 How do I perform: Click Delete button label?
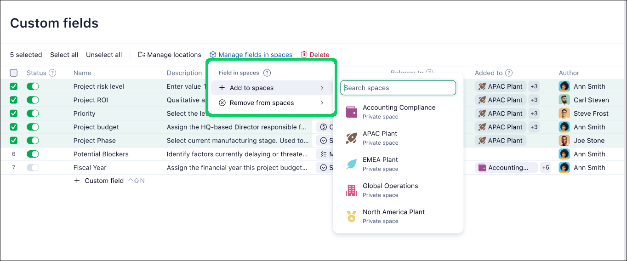319,55
